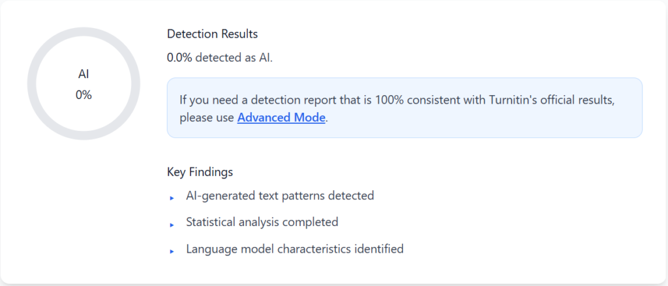Image resolution: width=668 pixels, height=286 pixels.
Task: Click the arrow bullet beside Statistical analysis completed
Action: (172, 224)
